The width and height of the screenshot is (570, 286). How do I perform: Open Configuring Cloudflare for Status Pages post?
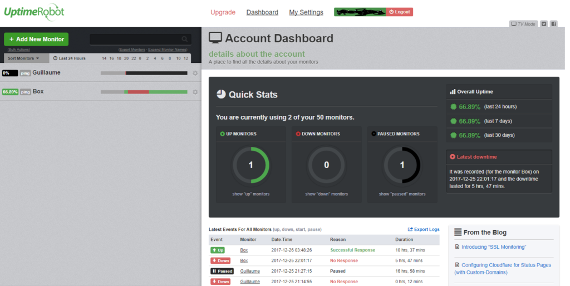coord(503,269)
